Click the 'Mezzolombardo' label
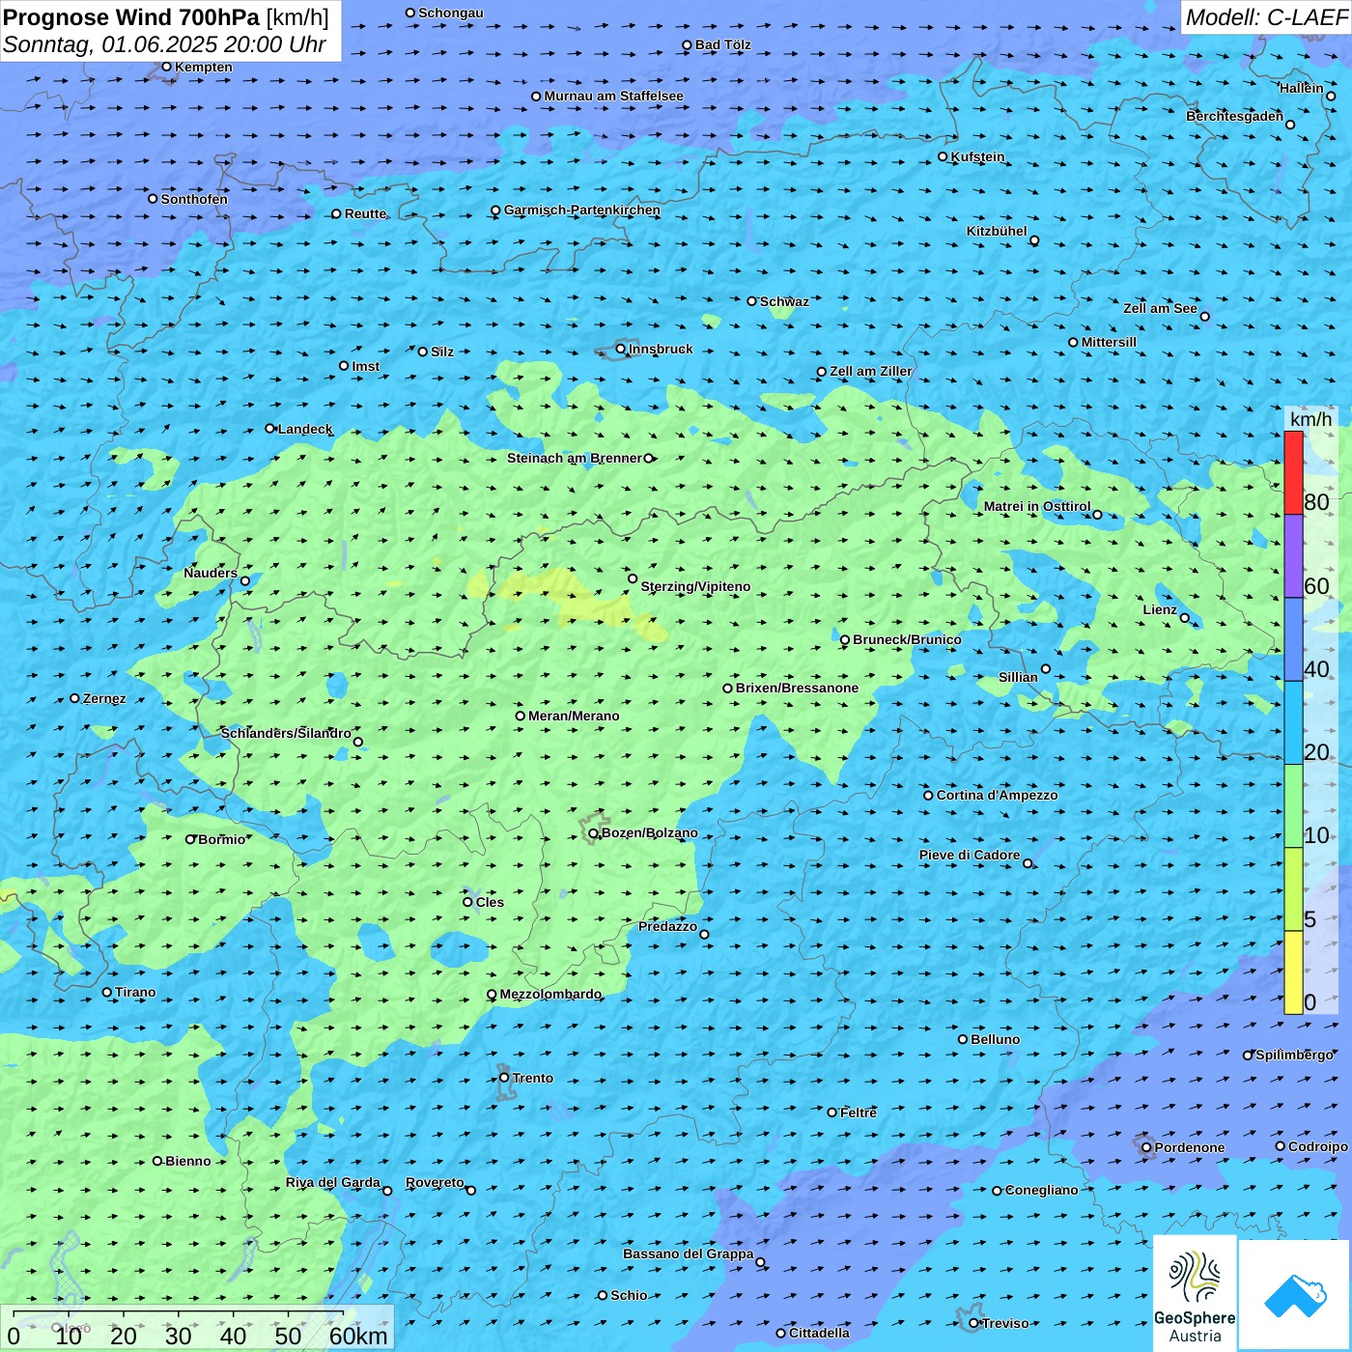This screenshot has width=1352, height=1352. pos(550,994)
